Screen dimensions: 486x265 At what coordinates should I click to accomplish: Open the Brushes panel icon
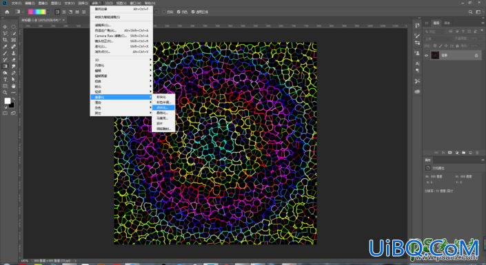(417, 36)
